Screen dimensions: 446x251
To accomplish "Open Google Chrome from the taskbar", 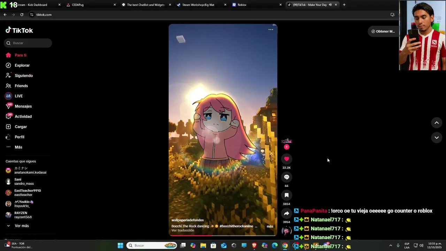I will click(285, 245).
